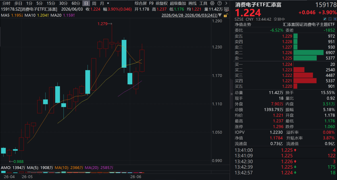
Task: Click the 买四 1.221 order row
Action: pos(285,81)
